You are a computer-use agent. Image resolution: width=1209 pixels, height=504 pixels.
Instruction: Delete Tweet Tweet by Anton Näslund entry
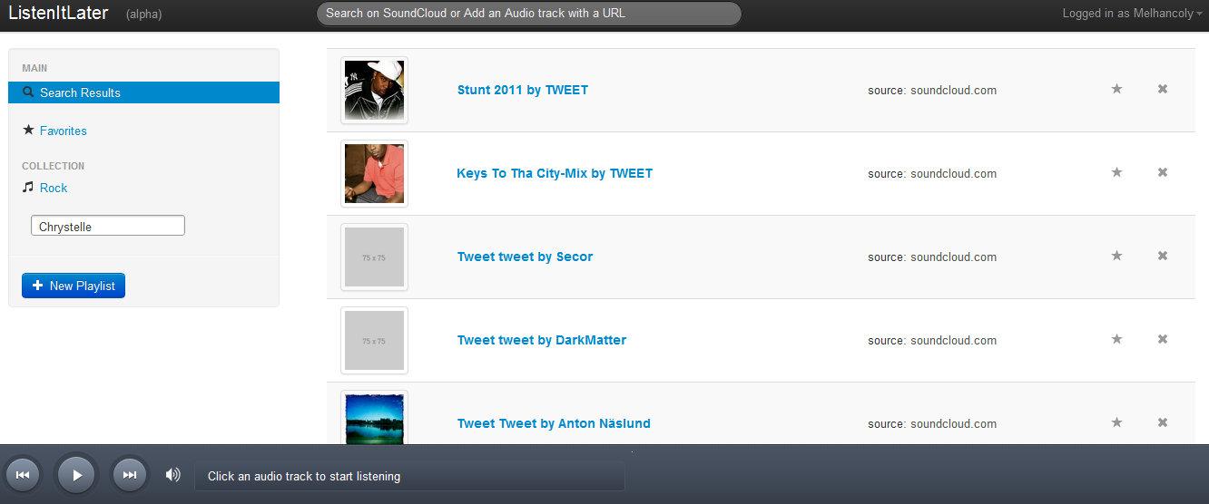[1163, 422]
